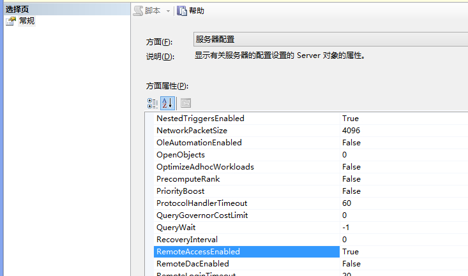The image size is (468, 276).
Task: Click the 选择页 panel header
Action: coord(18,9)
